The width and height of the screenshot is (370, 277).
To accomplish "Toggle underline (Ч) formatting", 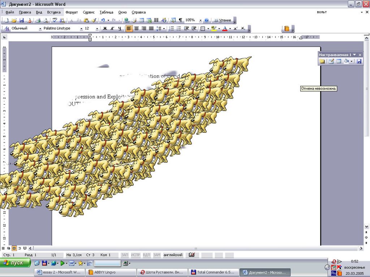I will (x=120, y=28).
